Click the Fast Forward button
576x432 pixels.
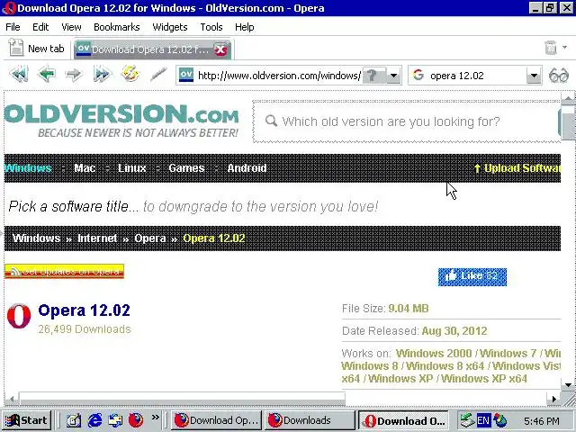pyautogui.click(x=102, y=75)
